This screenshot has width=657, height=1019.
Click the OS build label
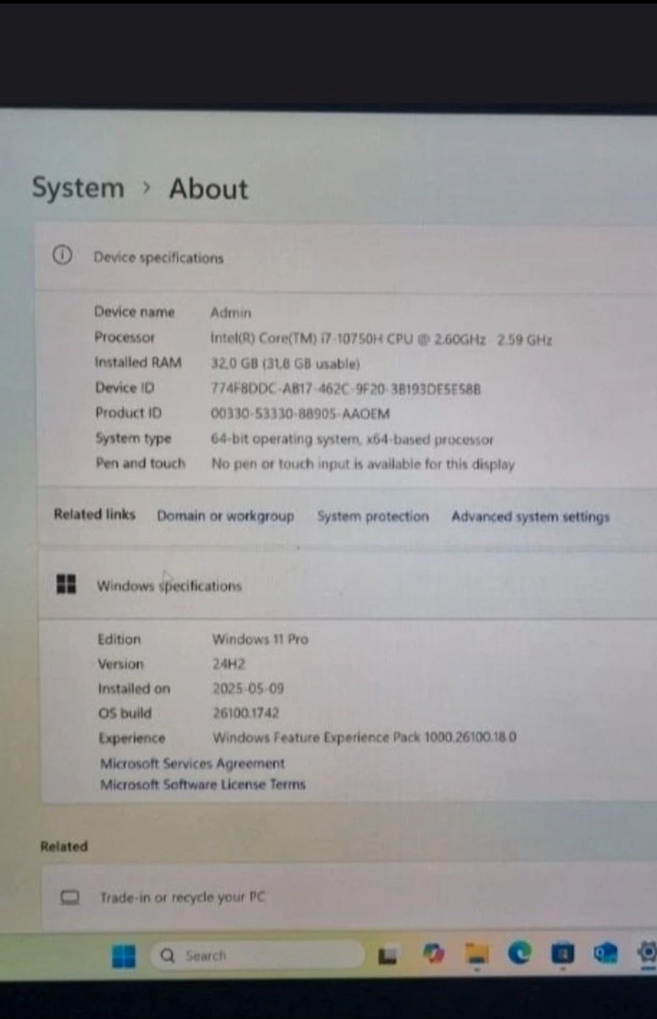[x=125, y=713]
